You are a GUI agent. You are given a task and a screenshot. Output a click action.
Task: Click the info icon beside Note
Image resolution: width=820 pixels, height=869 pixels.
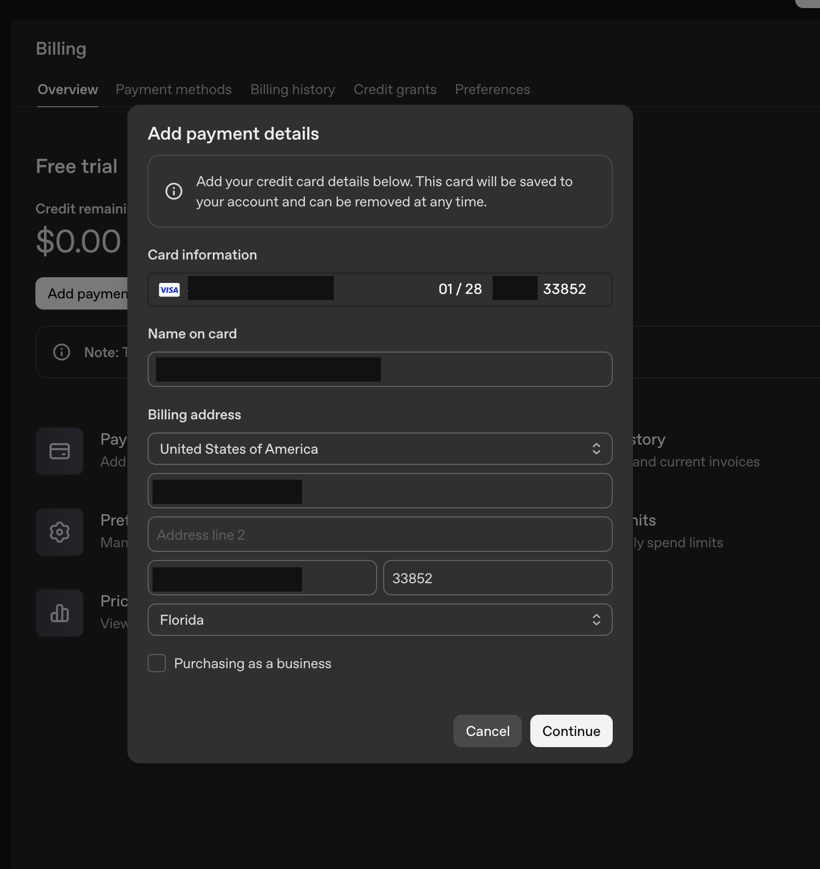pos(62,352)
